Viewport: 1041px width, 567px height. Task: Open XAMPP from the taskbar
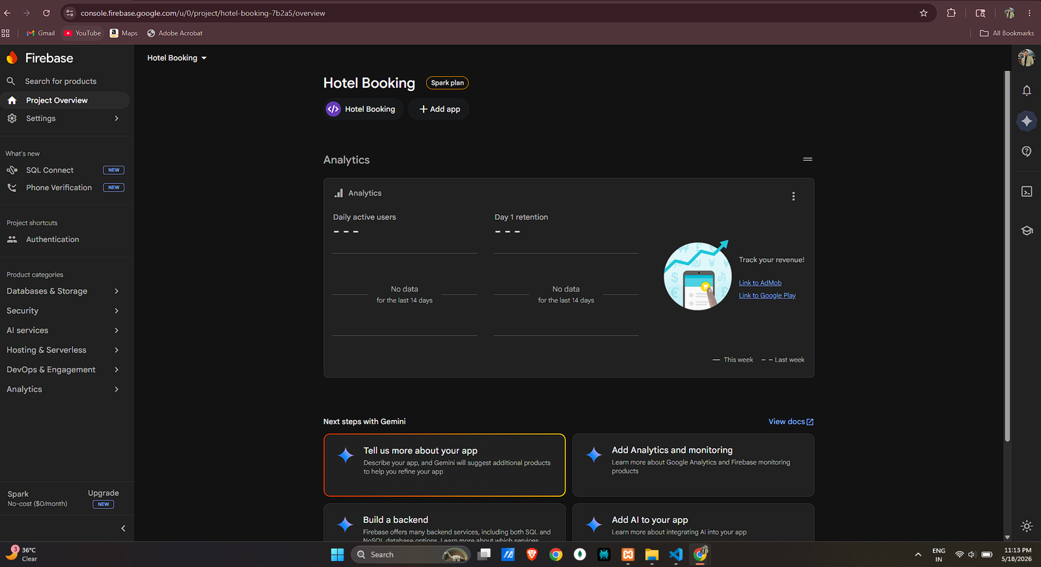pos(628,555)
